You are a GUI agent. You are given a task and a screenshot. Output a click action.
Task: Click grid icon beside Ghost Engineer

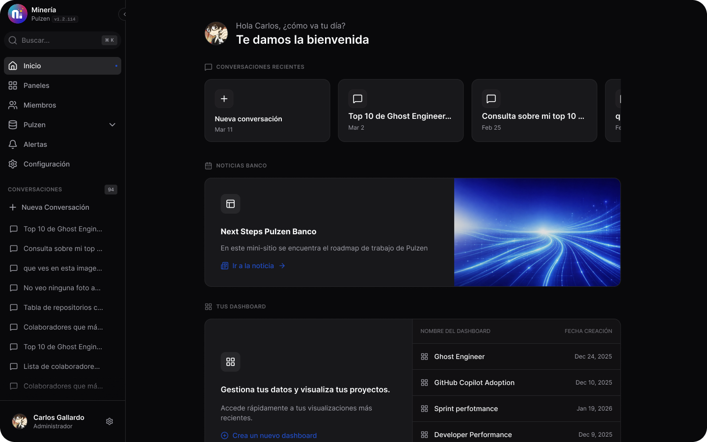click(x=425, y=357)
